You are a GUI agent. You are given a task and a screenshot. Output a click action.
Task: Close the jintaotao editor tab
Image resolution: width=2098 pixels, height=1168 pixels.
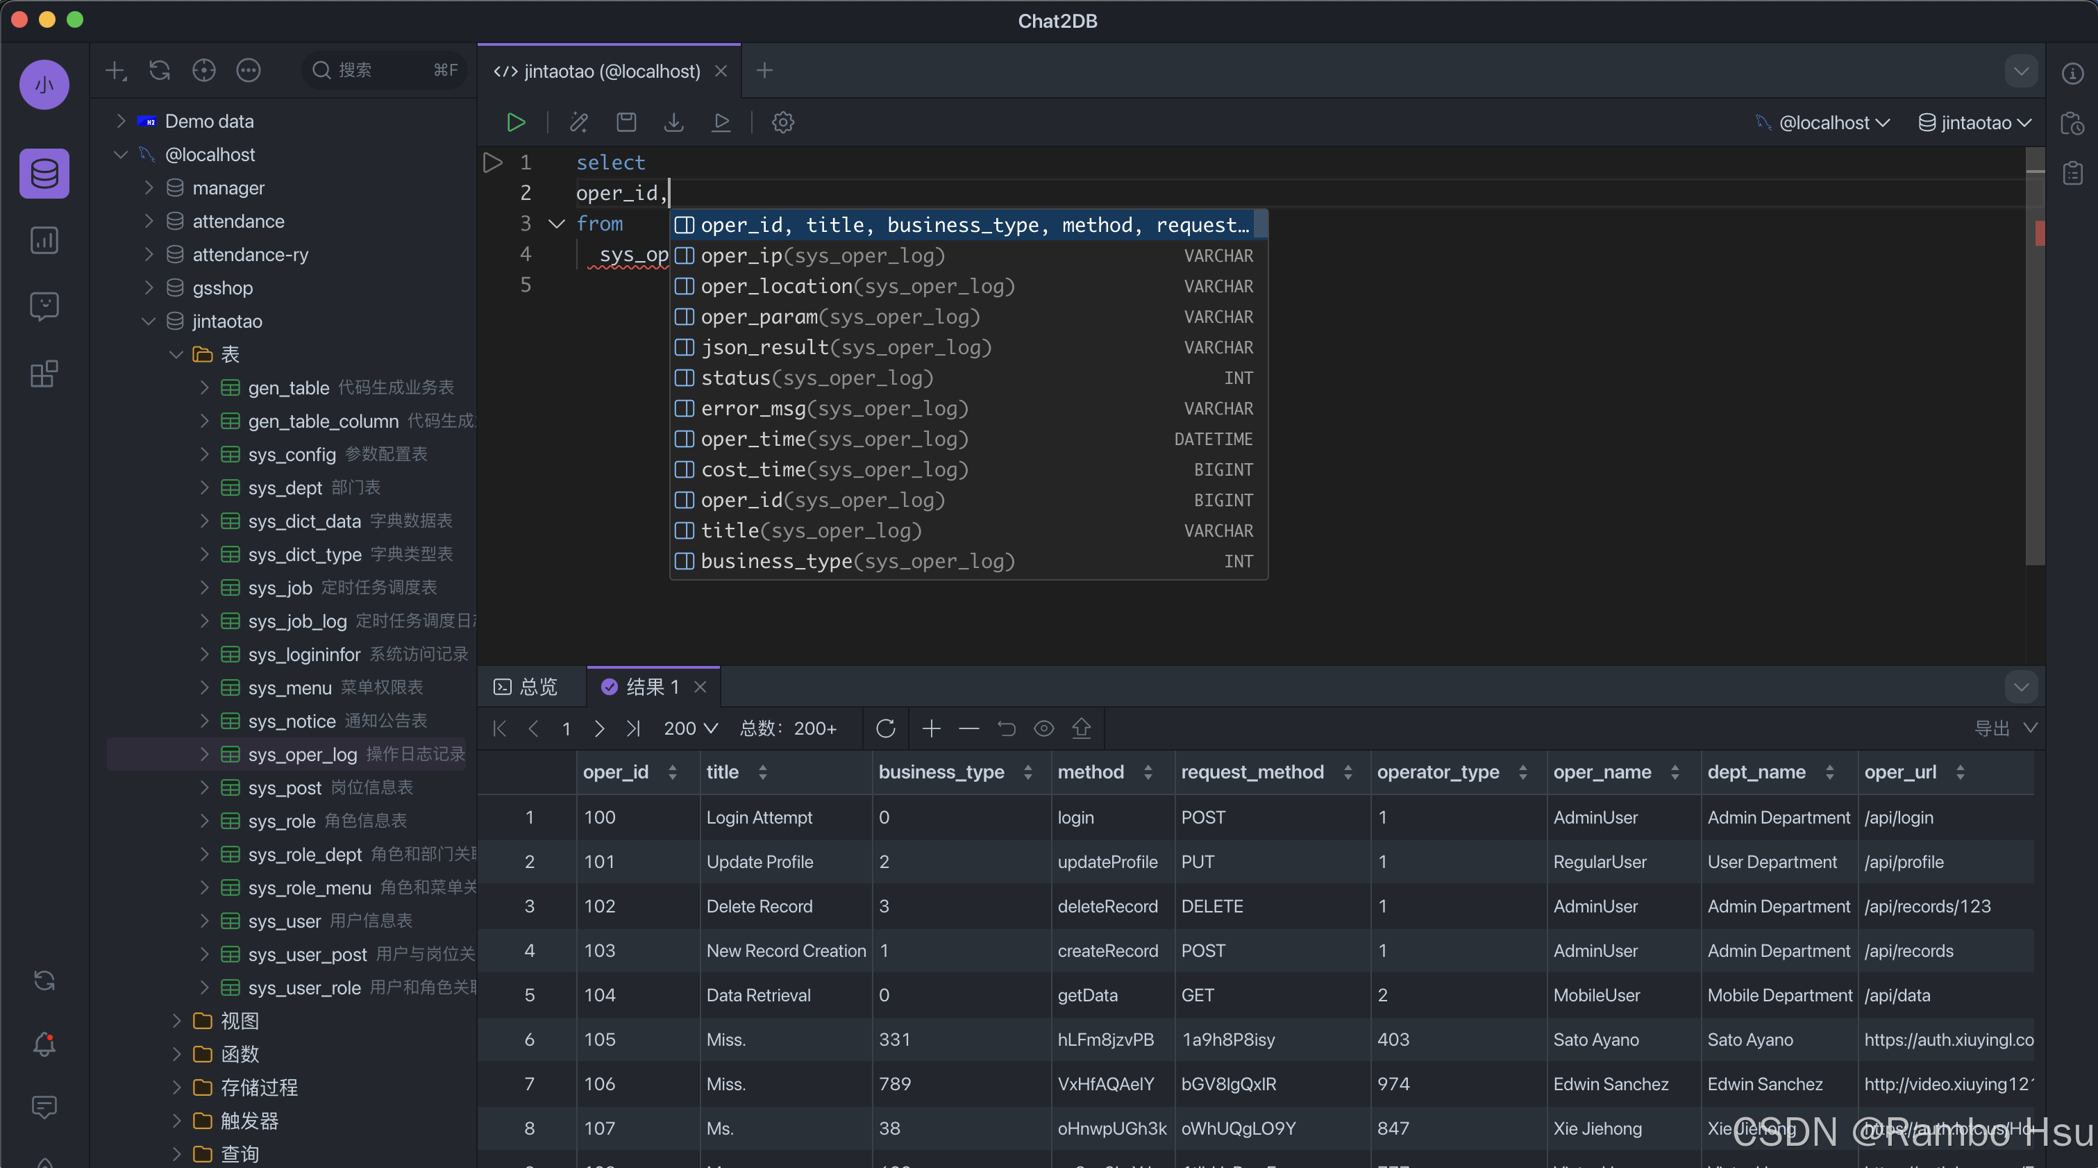[721, 71]
